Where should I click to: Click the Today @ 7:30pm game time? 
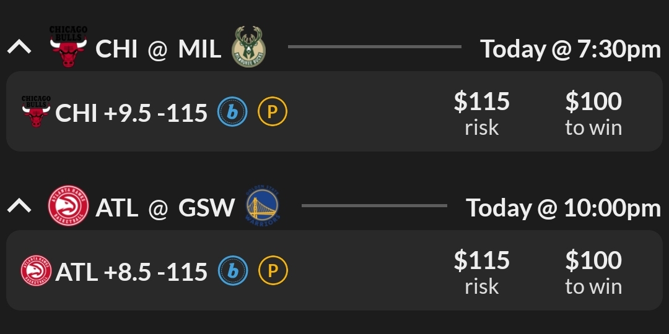pyautogui.click(x=571, y=49)
